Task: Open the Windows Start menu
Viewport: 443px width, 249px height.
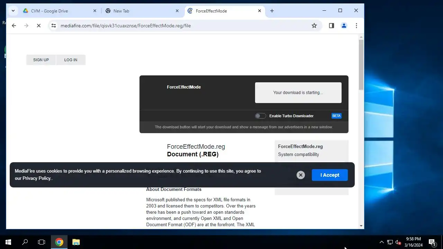Action: point(8,242)
